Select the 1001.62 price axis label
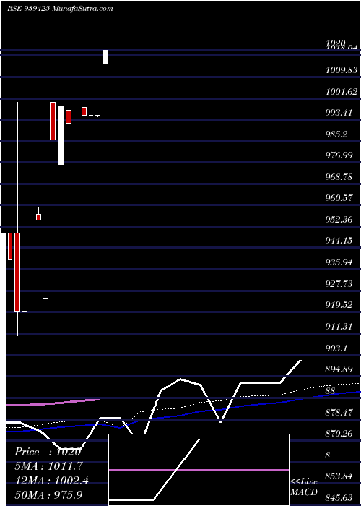Screen dimensions: 361x506 point(342,91)
